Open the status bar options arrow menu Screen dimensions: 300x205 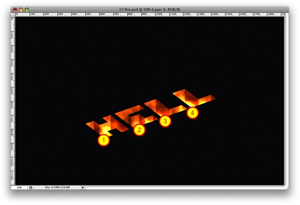(83, 187)
